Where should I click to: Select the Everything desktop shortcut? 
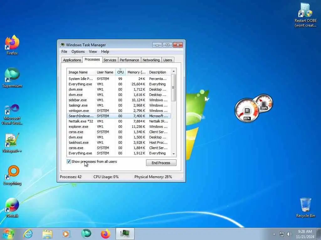tap(12, 175)
